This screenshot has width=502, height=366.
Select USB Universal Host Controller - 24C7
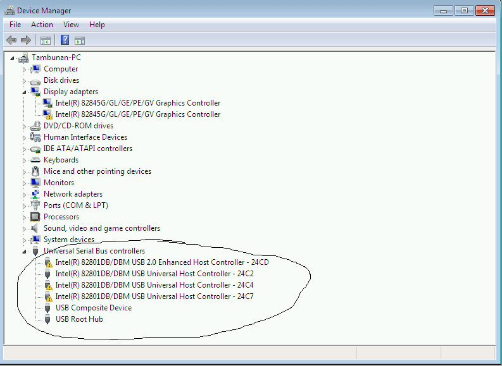pyautogui.click(x=154, y=296)
